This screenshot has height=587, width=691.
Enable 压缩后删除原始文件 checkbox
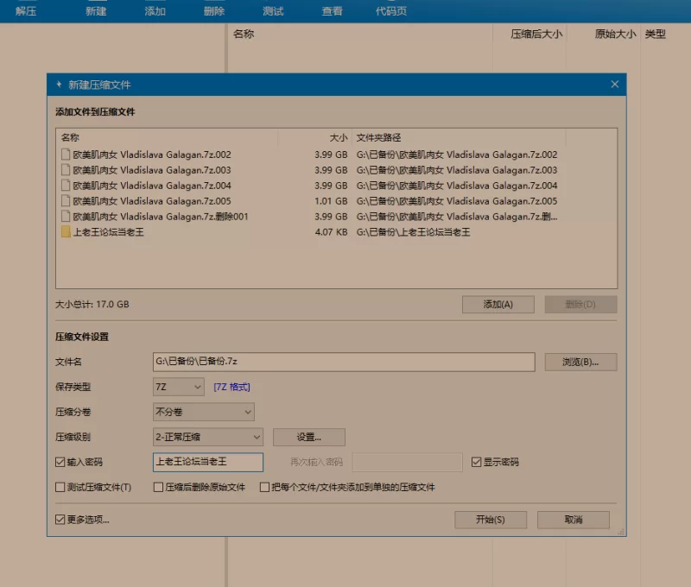click(158, 487)
